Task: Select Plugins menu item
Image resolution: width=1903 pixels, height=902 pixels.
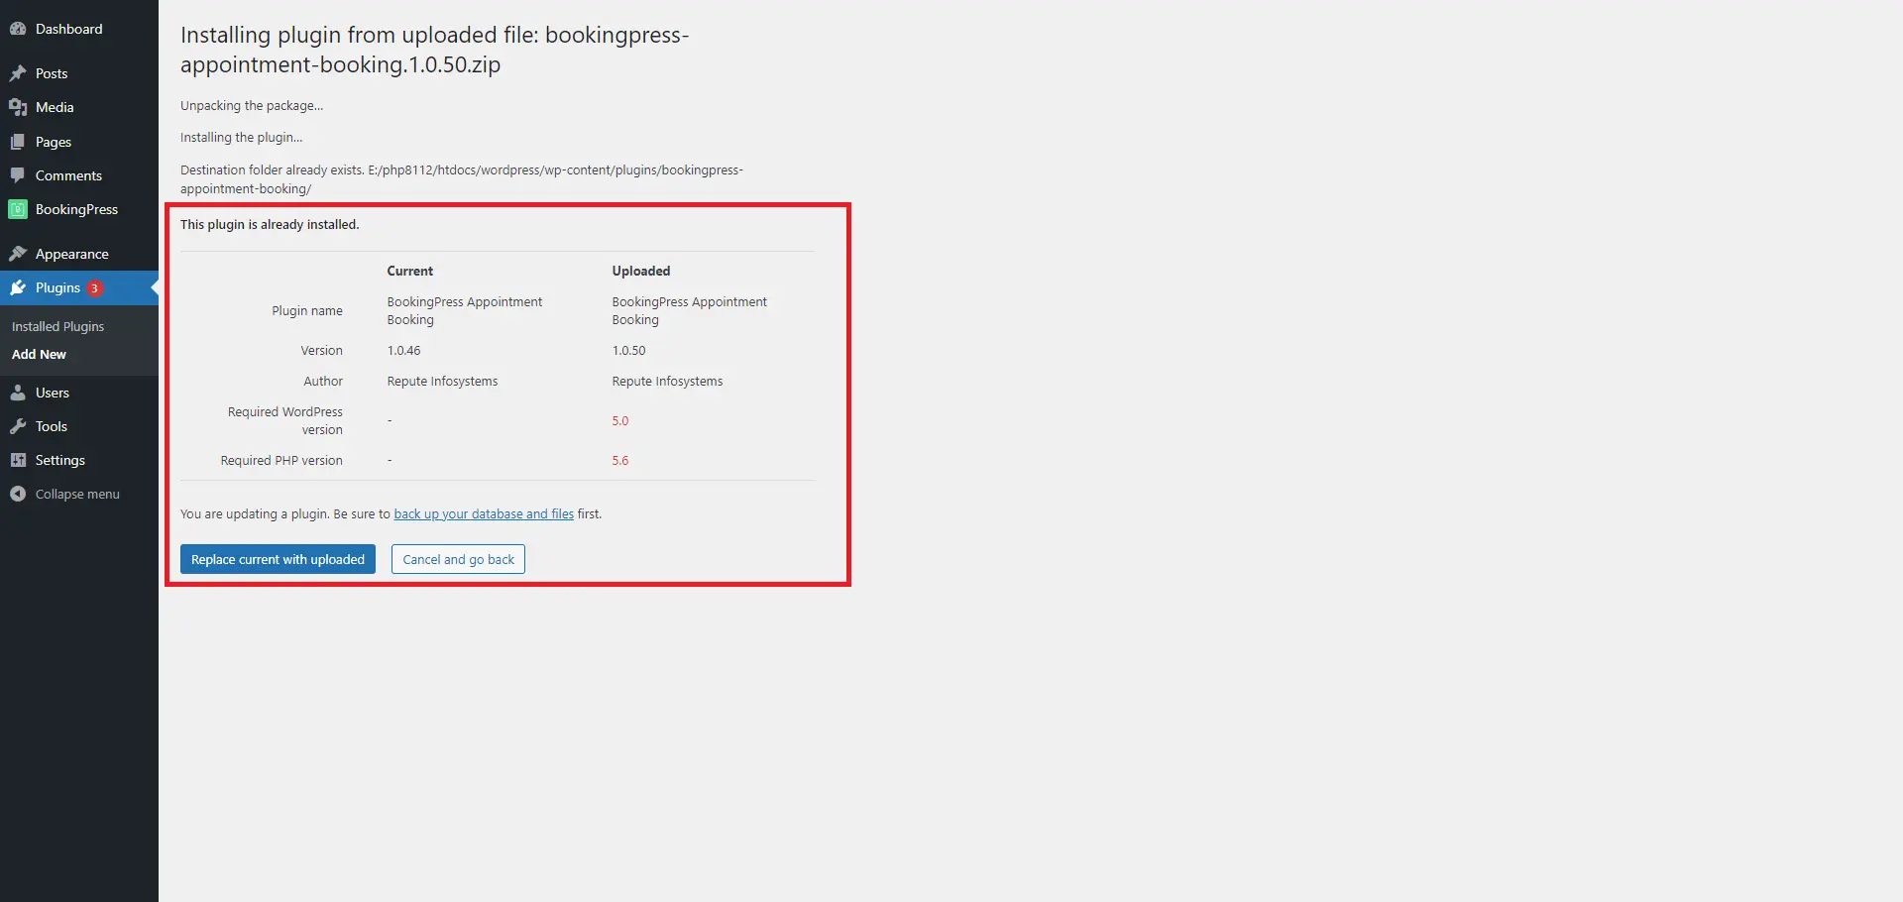Action: tap(79, 287)
